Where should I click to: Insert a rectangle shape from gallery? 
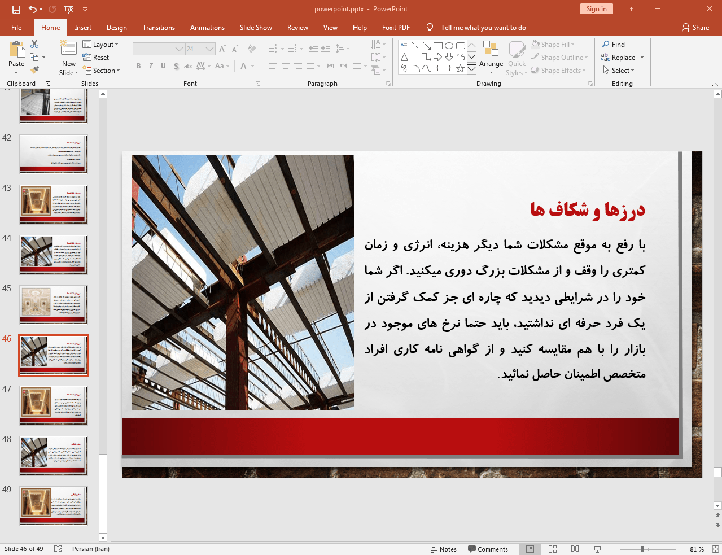click(437, 46)
